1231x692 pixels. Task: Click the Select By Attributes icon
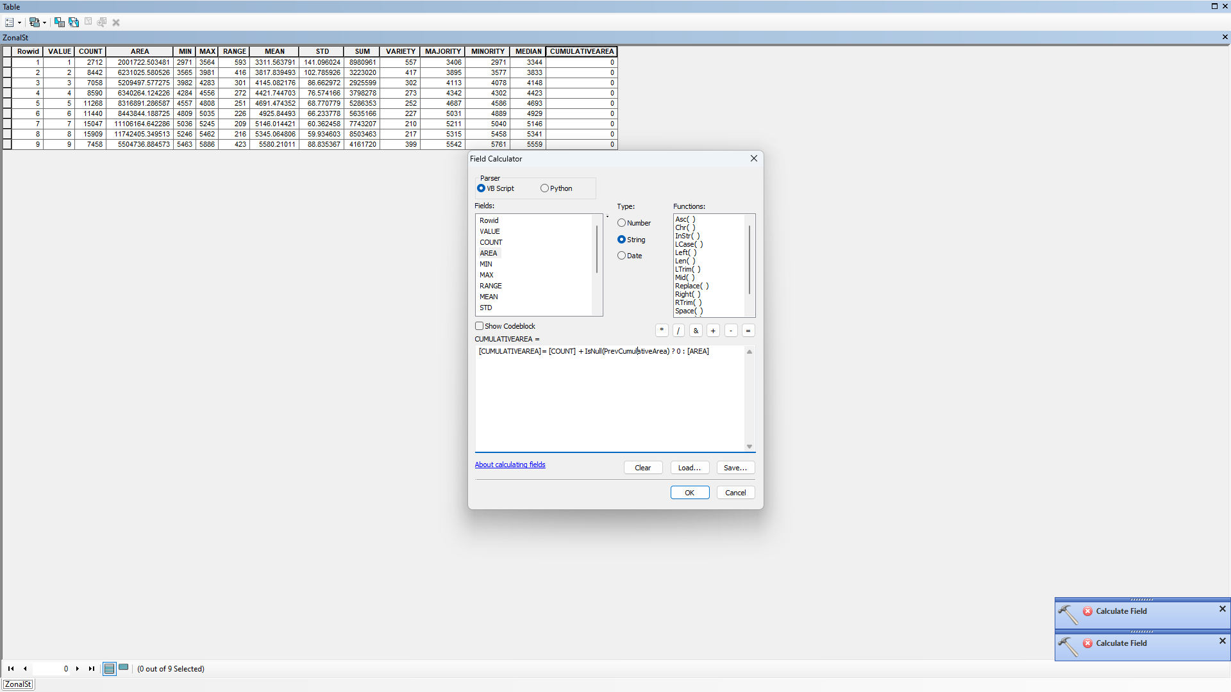click(60, 22)
